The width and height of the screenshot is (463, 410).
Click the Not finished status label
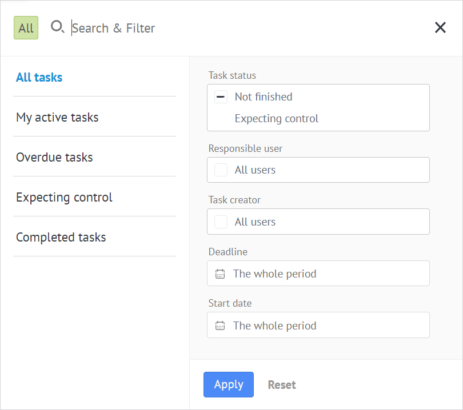point(264,97)
